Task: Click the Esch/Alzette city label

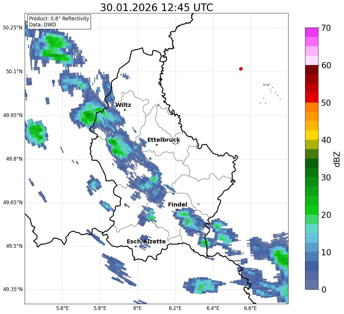Action: [x=146, y=241]
